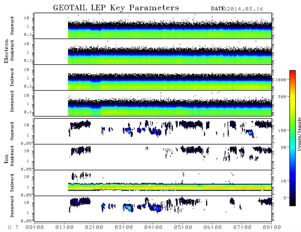Click the 00:00 time tick label
The height and width of the screenshot is (232, 301).
(35, 228)
